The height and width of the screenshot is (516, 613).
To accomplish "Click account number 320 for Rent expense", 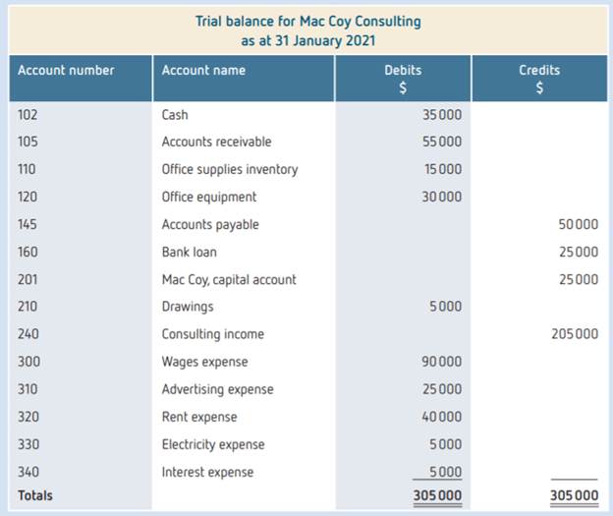I will tap(29, 417).
